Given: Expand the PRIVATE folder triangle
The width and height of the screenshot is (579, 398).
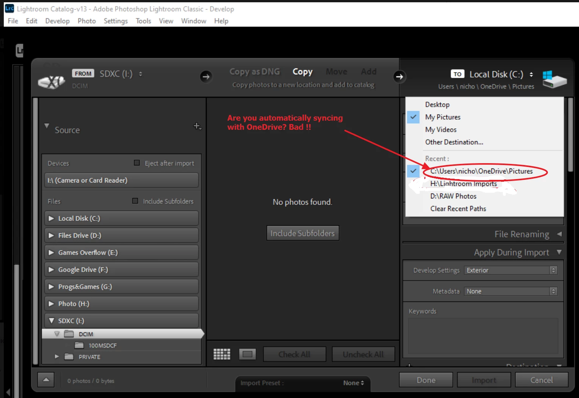Looking at the screenshot, I should pos(57,357).
